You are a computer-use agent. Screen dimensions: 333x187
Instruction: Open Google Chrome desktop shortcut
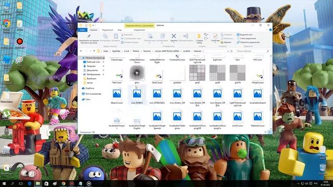pyautogui.click(x=6, y=25)
